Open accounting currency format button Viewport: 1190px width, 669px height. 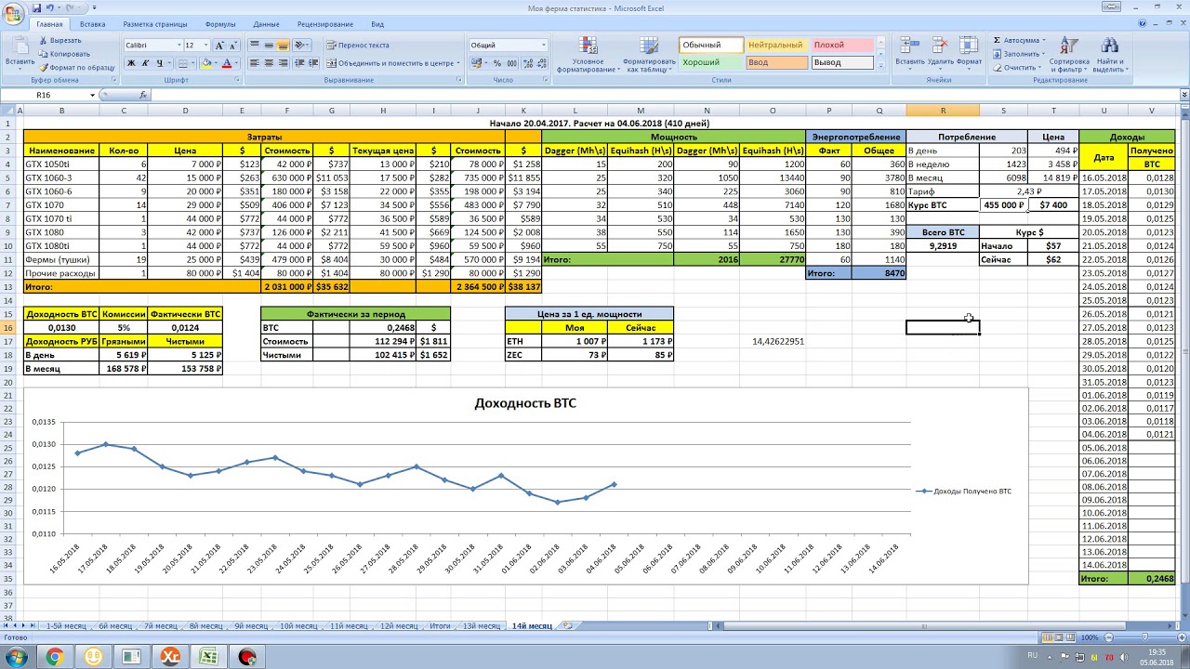point(477,63)
